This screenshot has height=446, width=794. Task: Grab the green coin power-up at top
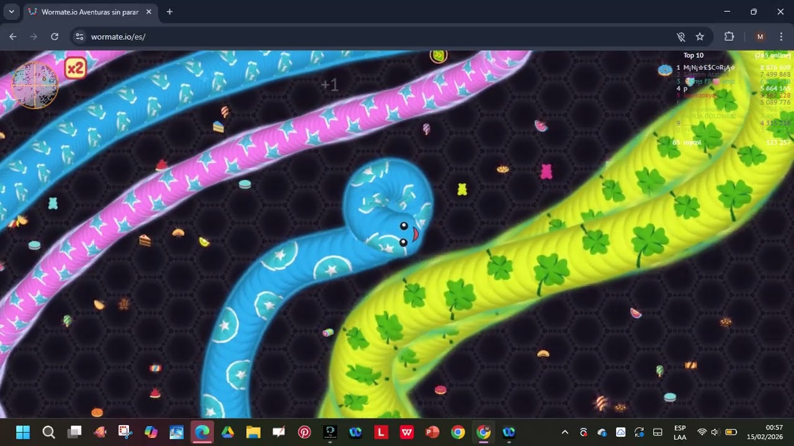click(439, 56)
